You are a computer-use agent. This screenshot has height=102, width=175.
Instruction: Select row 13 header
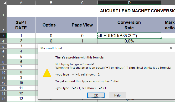[3, 88]
